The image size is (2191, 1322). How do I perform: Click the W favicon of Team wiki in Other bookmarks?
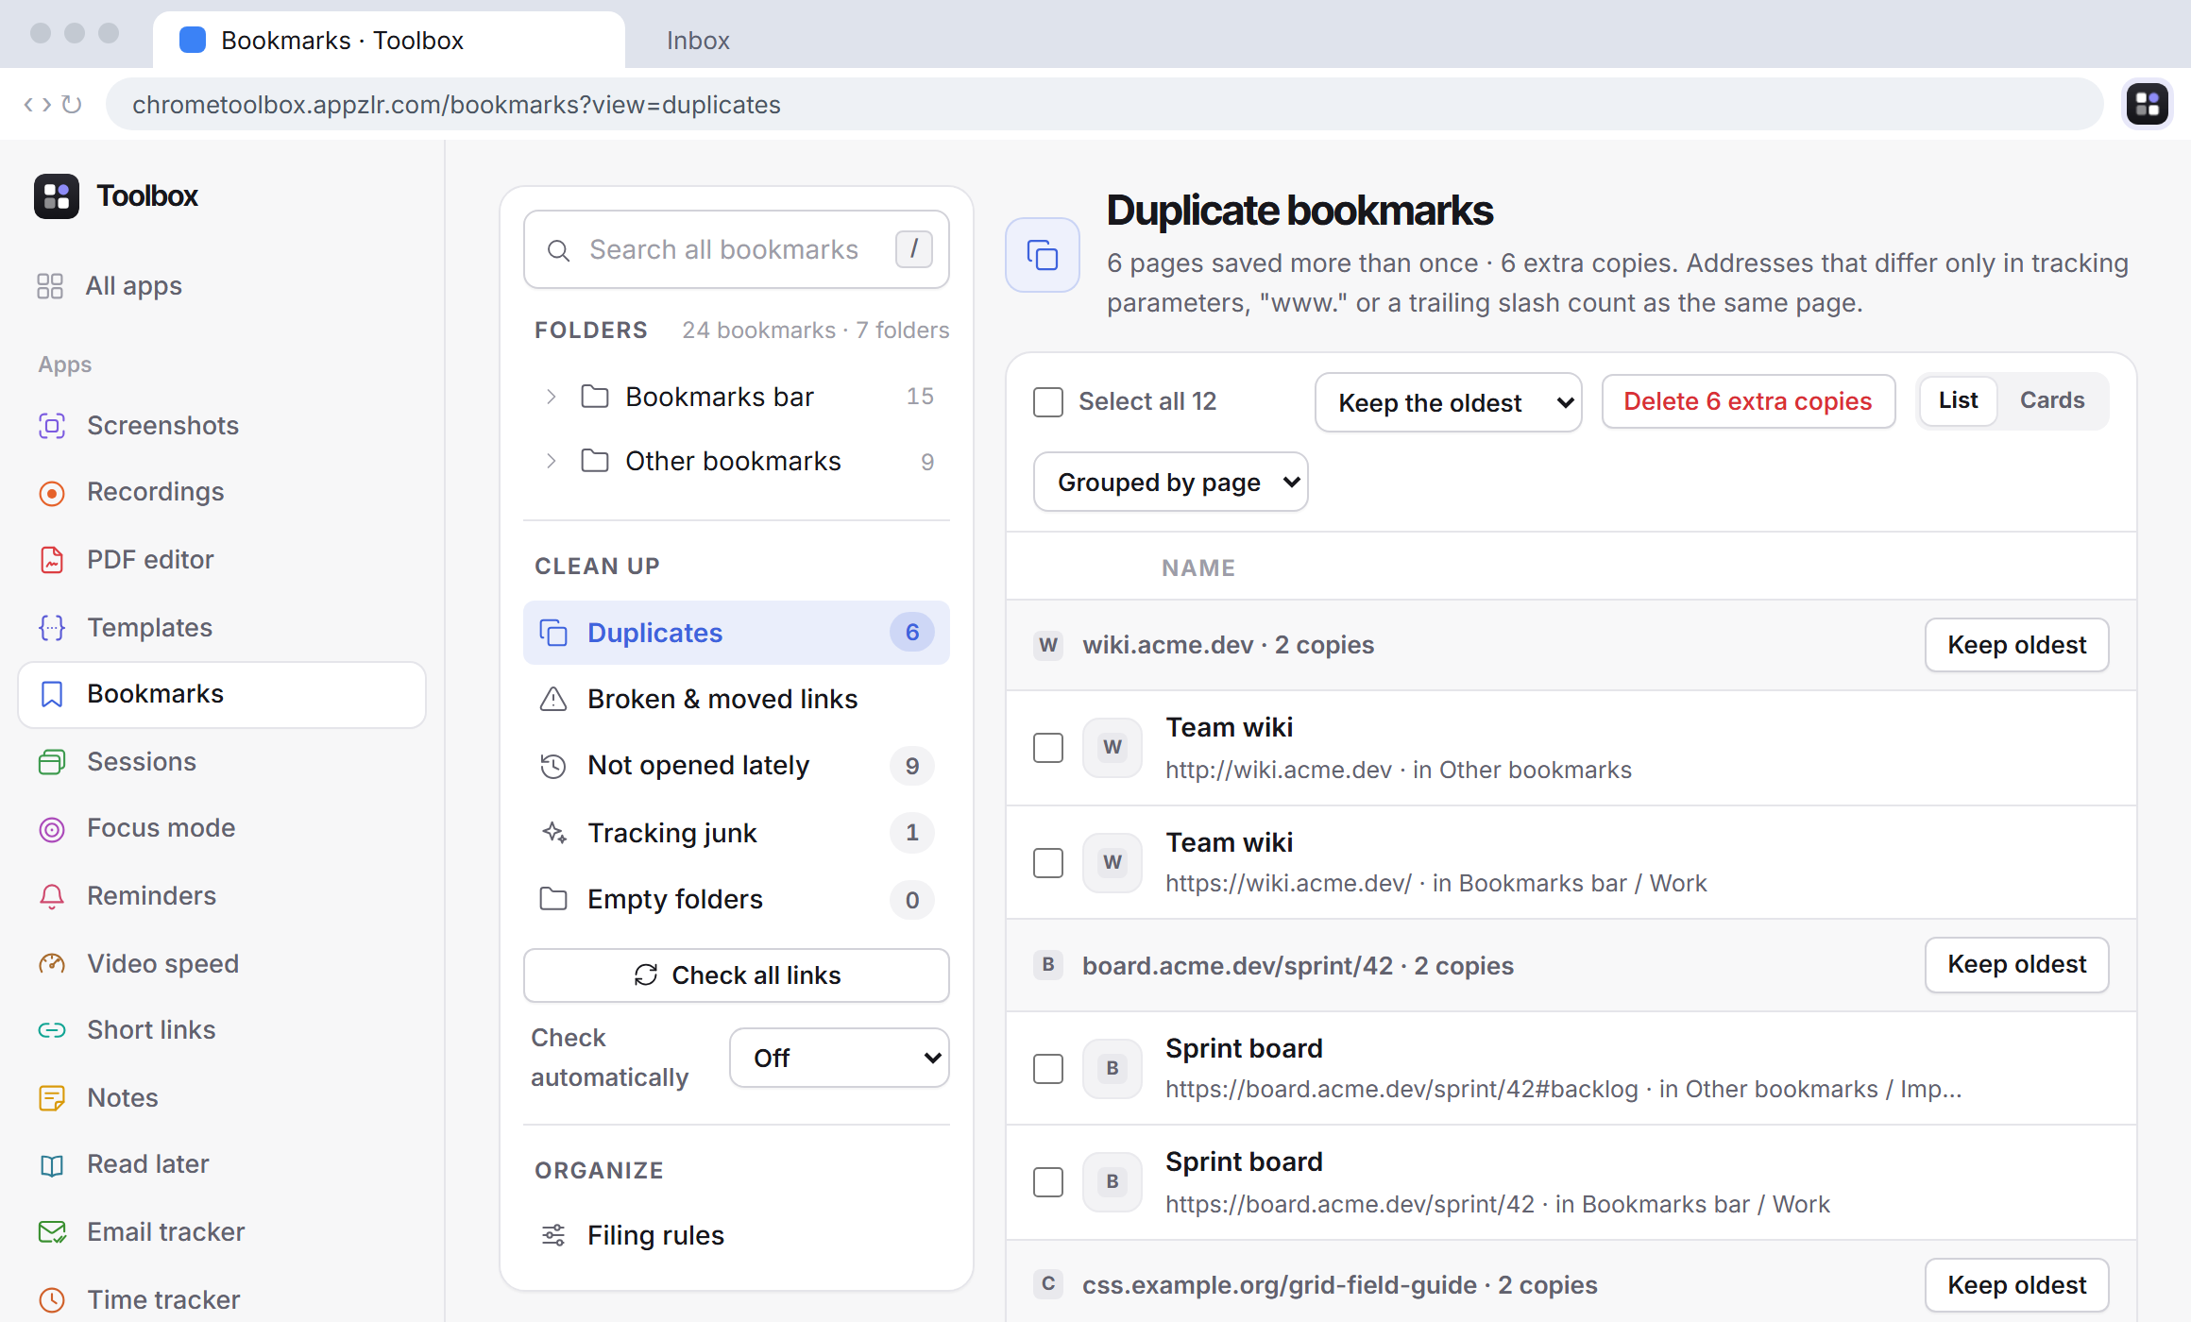pos(1112,748)
